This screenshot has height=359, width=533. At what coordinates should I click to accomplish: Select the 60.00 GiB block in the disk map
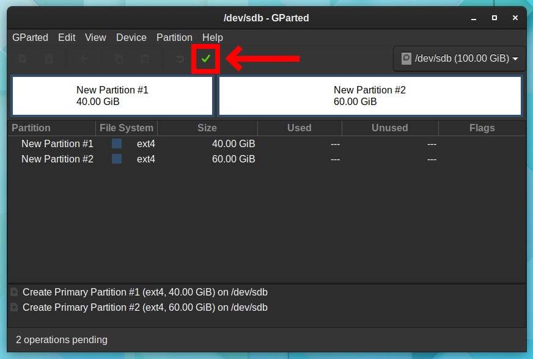point(370,96)
